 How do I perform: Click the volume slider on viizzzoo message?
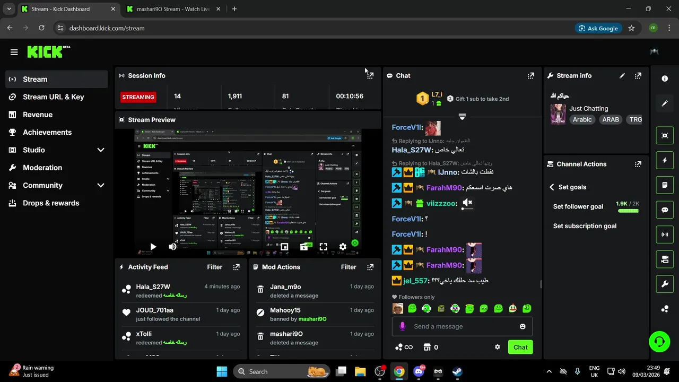[467, 209]
